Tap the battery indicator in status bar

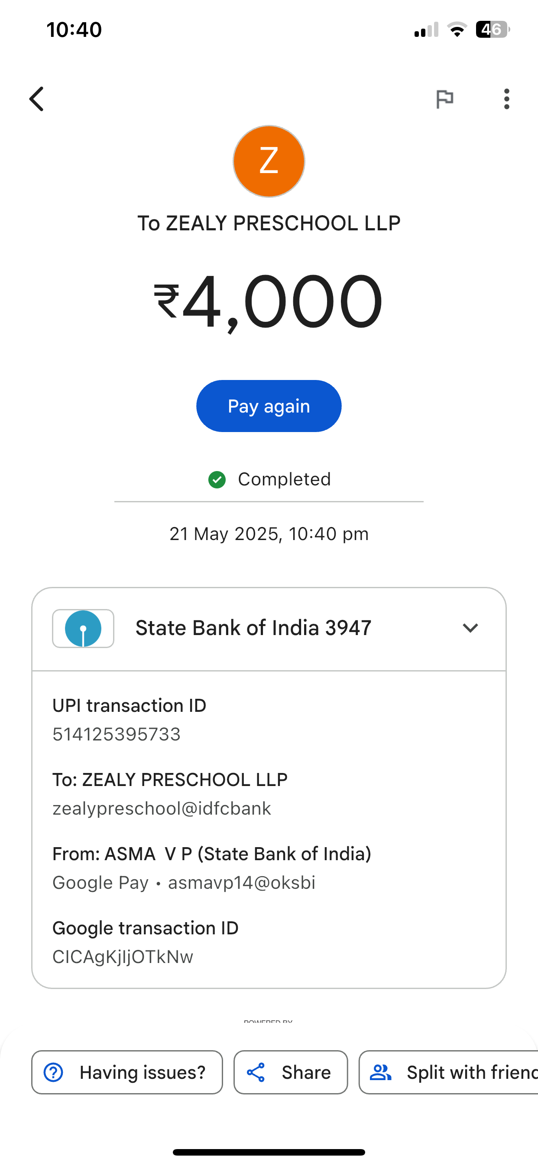click(x=492, y=30)
